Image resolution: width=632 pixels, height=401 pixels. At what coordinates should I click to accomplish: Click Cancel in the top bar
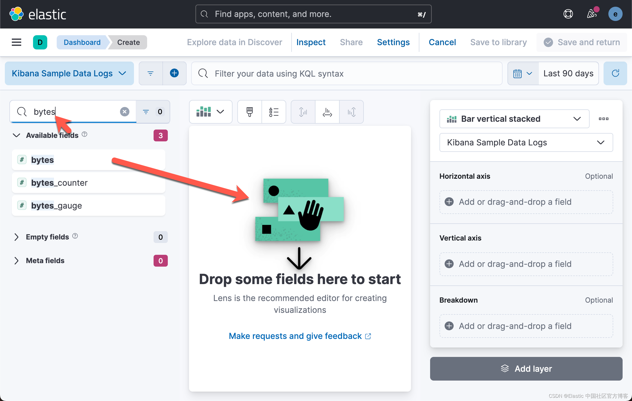pos(442,42)
